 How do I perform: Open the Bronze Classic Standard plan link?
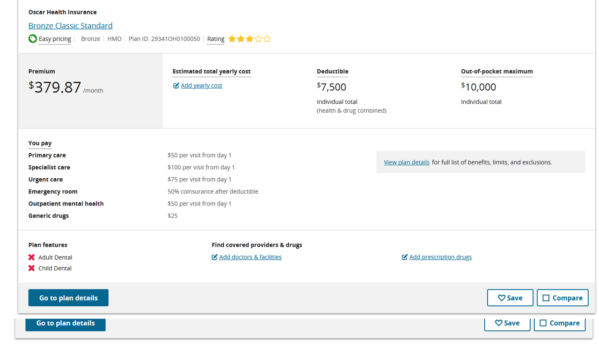point(71,26)
